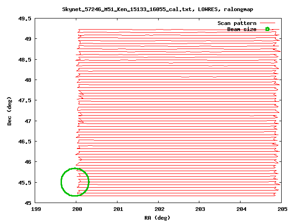The height and width of the screenshot is (222, 296).
Task: Click the 'Dec (deg)' axis label
Action: tap(9, 111)
